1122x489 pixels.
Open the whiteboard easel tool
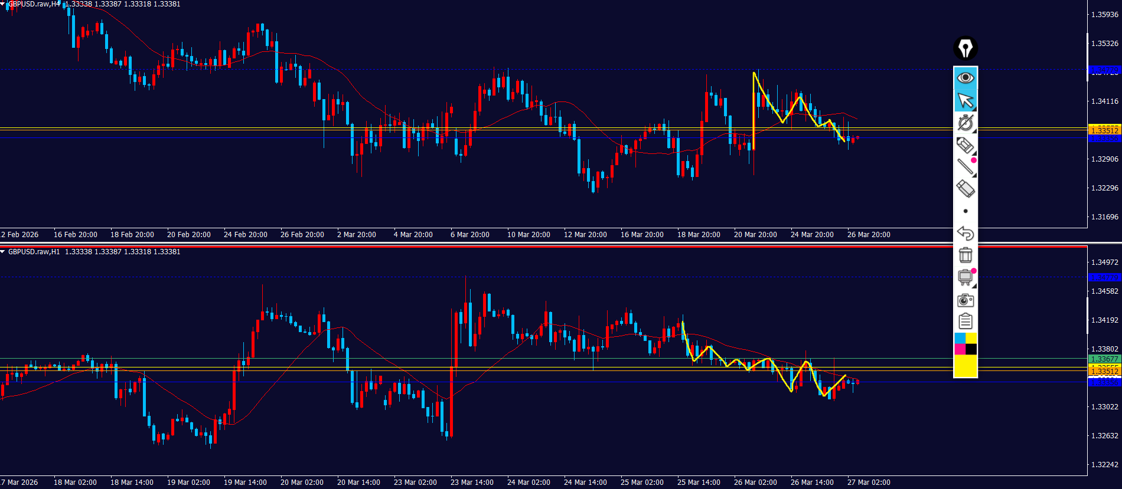click(966, 277)
